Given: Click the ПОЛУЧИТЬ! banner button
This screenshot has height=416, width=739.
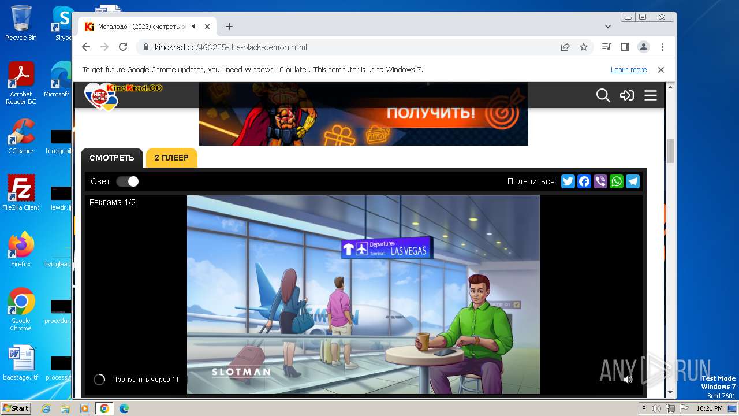Looking at the screenshot, I should point(431,113).
